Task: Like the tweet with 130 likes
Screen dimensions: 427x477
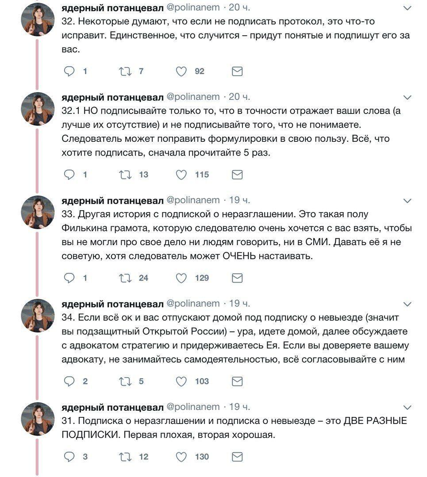Action: pos(181,457)
